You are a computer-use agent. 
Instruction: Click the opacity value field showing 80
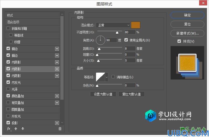click(130, 32)
